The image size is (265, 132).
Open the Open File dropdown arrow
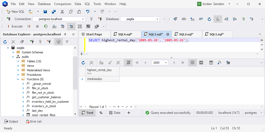click(x=38, y=12)
